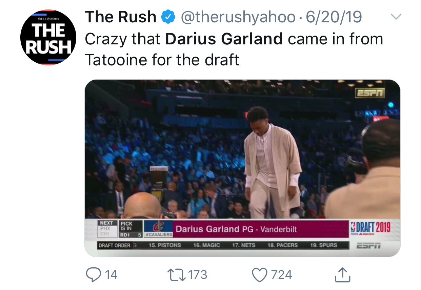Click the 724 likes count
The width and height of the screenshot is (421, 290).
[x=281, y=275]
